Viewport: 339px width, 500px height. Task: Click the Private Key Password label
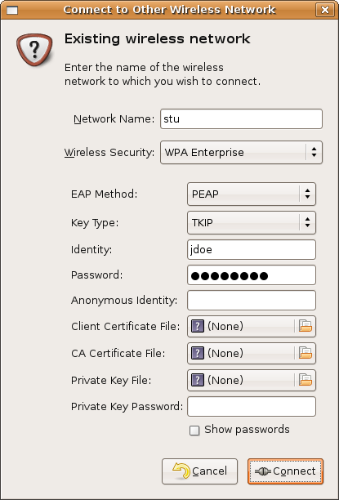click(x=127, y=407)
